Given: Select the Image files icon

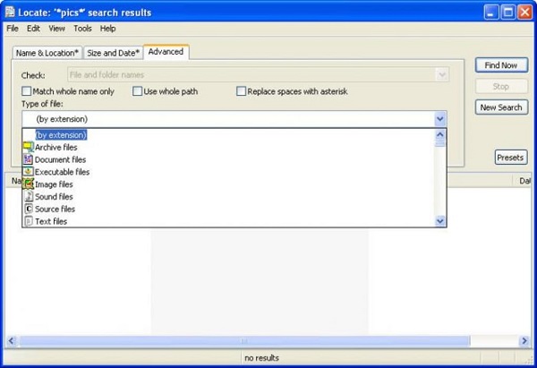Looking at the screenshot, I should click(28, 184).
